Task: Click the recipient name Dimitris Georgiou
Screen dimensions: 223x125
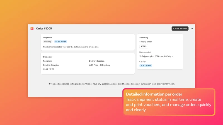Action: (x=51, y=65)
